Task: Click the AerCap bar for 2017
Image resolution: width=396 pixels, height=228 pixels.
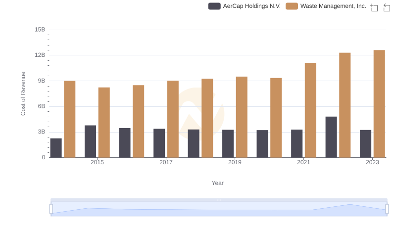Action: tap(159, 143)
